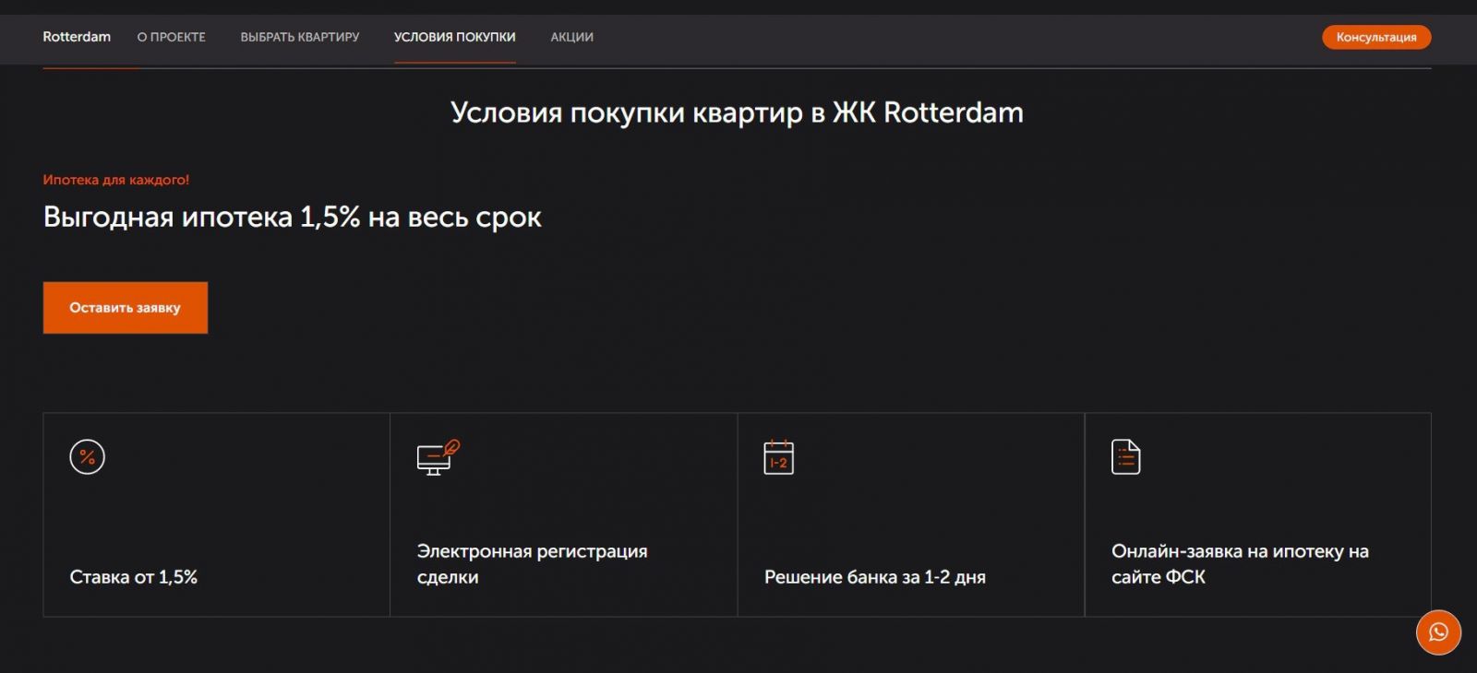Click the text Ипотека для каждого!
The height and width of the screenshot is (673, 1477).
(116, 180)
